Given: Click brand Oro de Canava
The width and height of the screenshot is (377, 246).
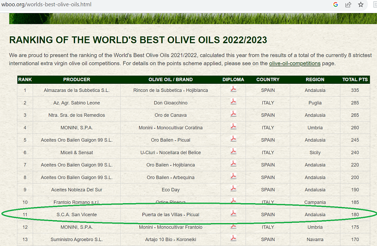Looking at the screenshot, I should pyautogui.click(x=170, y=115).
